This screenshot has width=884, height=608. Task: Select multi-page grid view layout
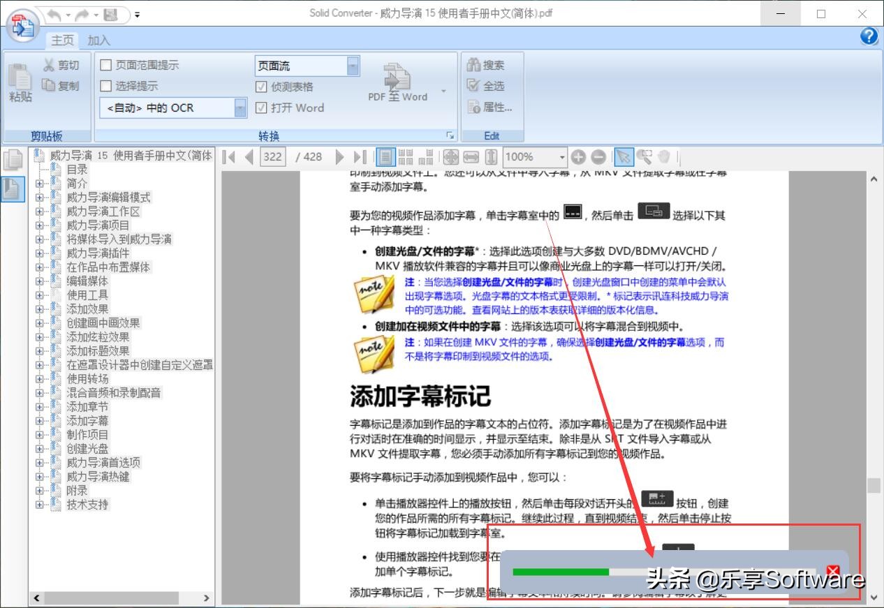click(x=406, y=157)
